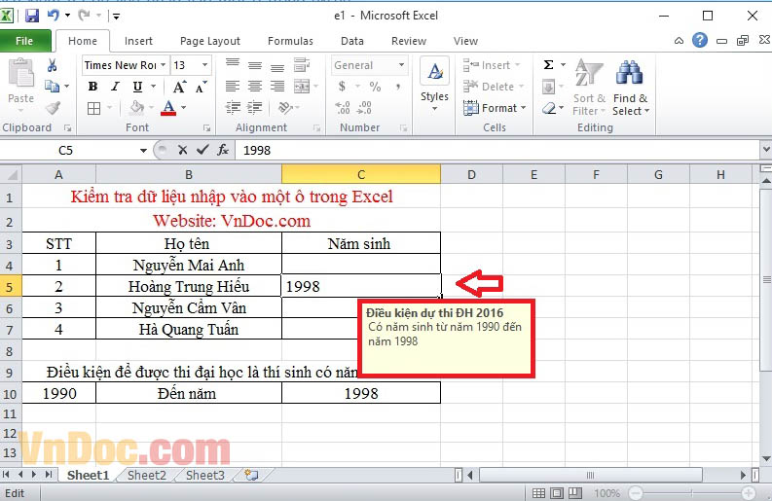Decrease the indent level
The width and height of the screenshot is (772, 501).
click(233, 108)
